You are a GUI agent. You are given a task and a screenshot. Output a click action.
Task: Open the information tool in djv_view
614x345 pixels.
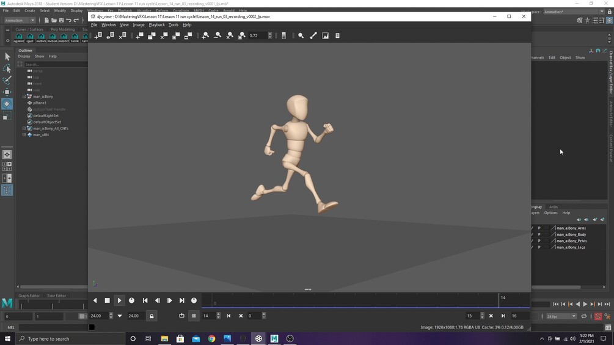coord(337,35)
